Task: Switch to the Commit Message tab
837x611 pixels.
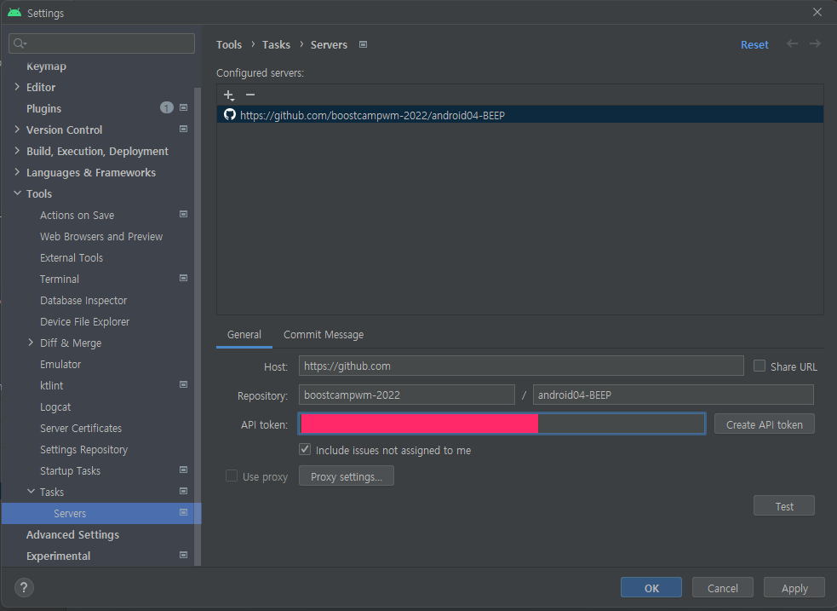Action: click(324, 335)
